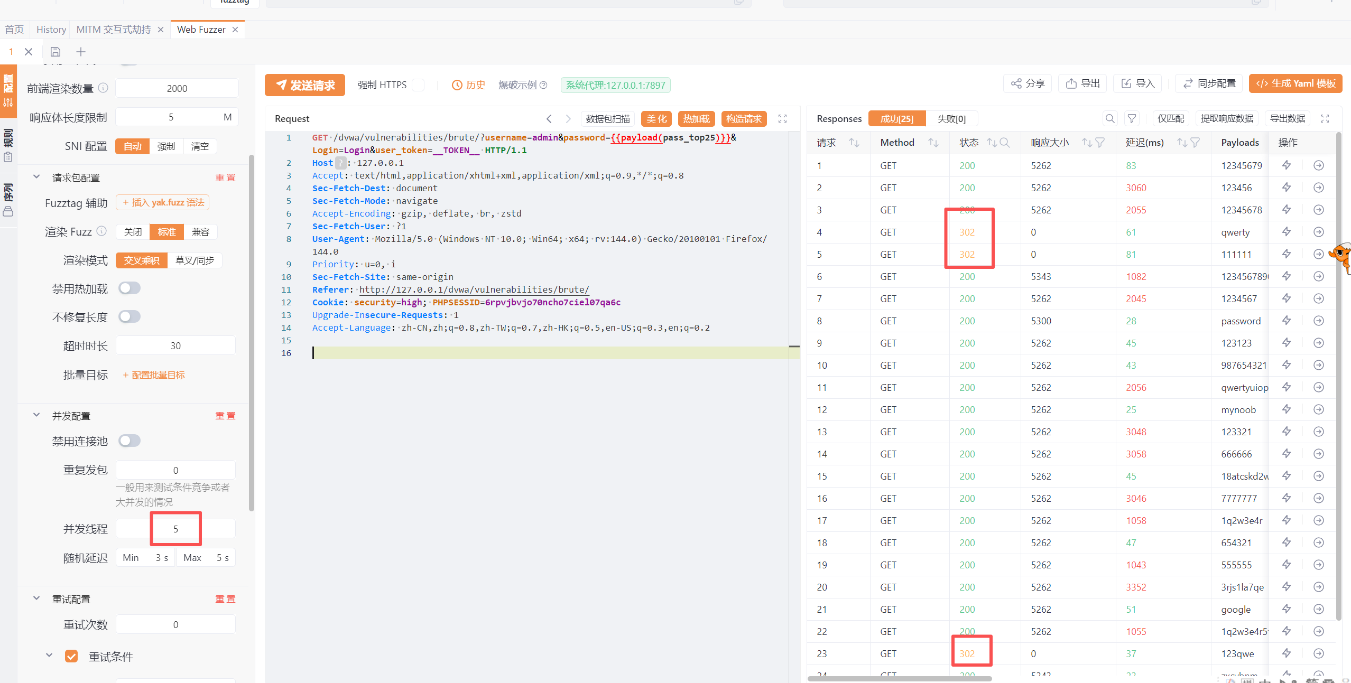Toggle the 禁用热加载 switch
This screenshot has height=683, width=1351.
tap(129, 288)
